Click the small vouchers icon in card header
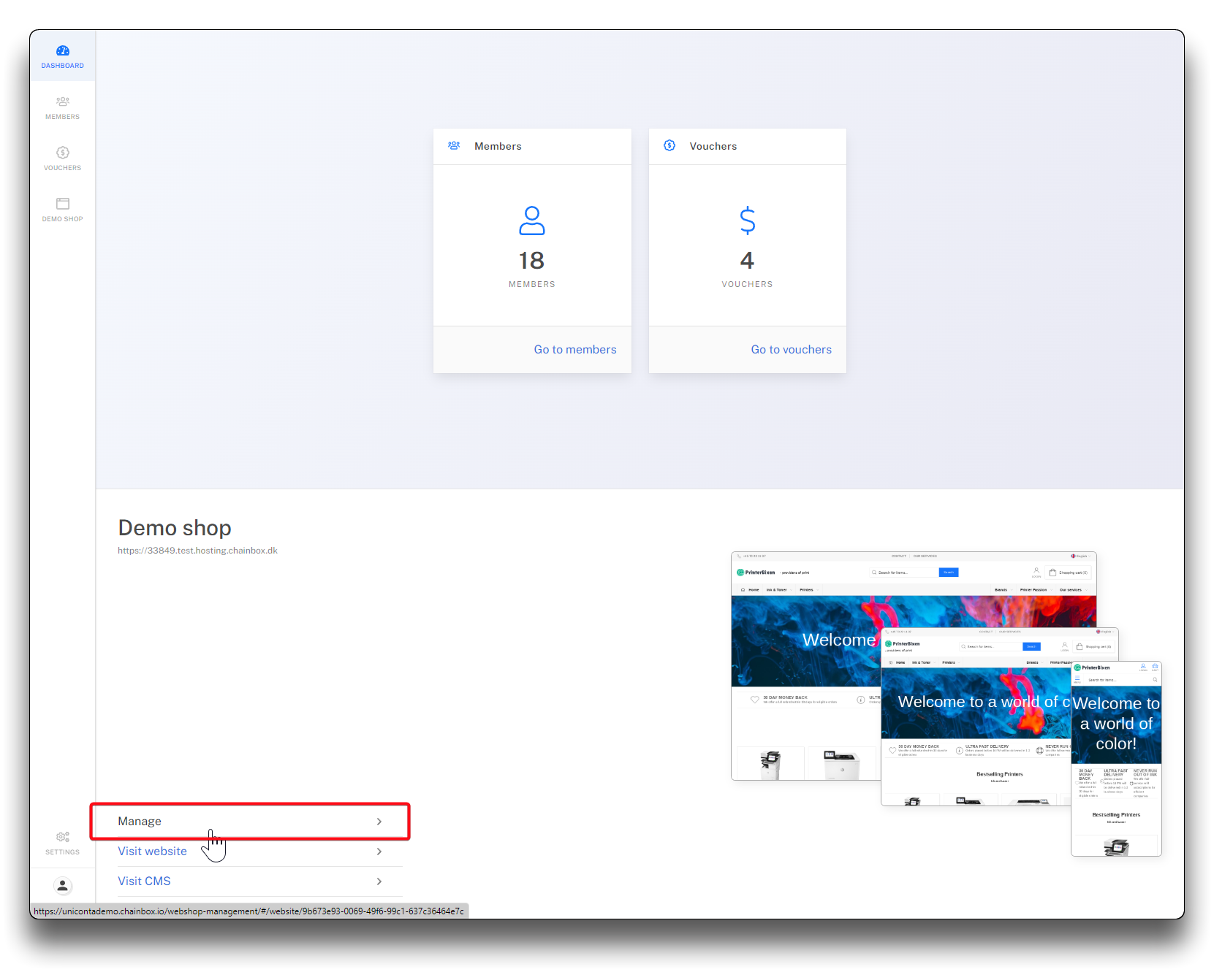 pos(669,146)
